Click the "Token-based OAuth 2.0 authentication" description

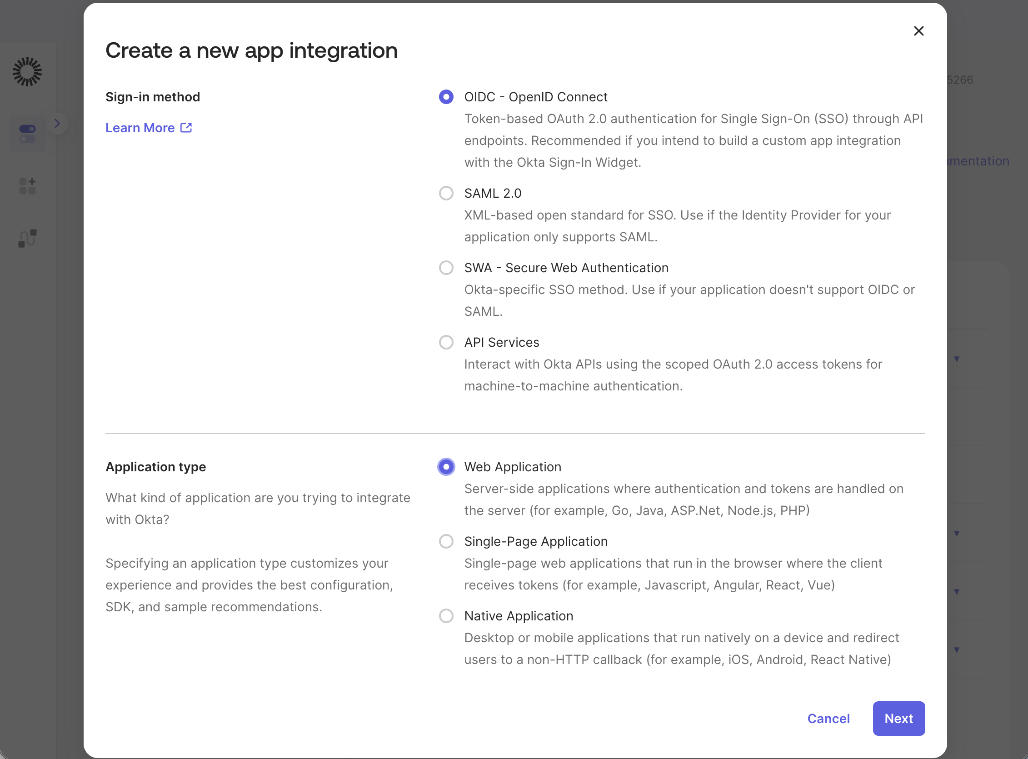(694, 140)
